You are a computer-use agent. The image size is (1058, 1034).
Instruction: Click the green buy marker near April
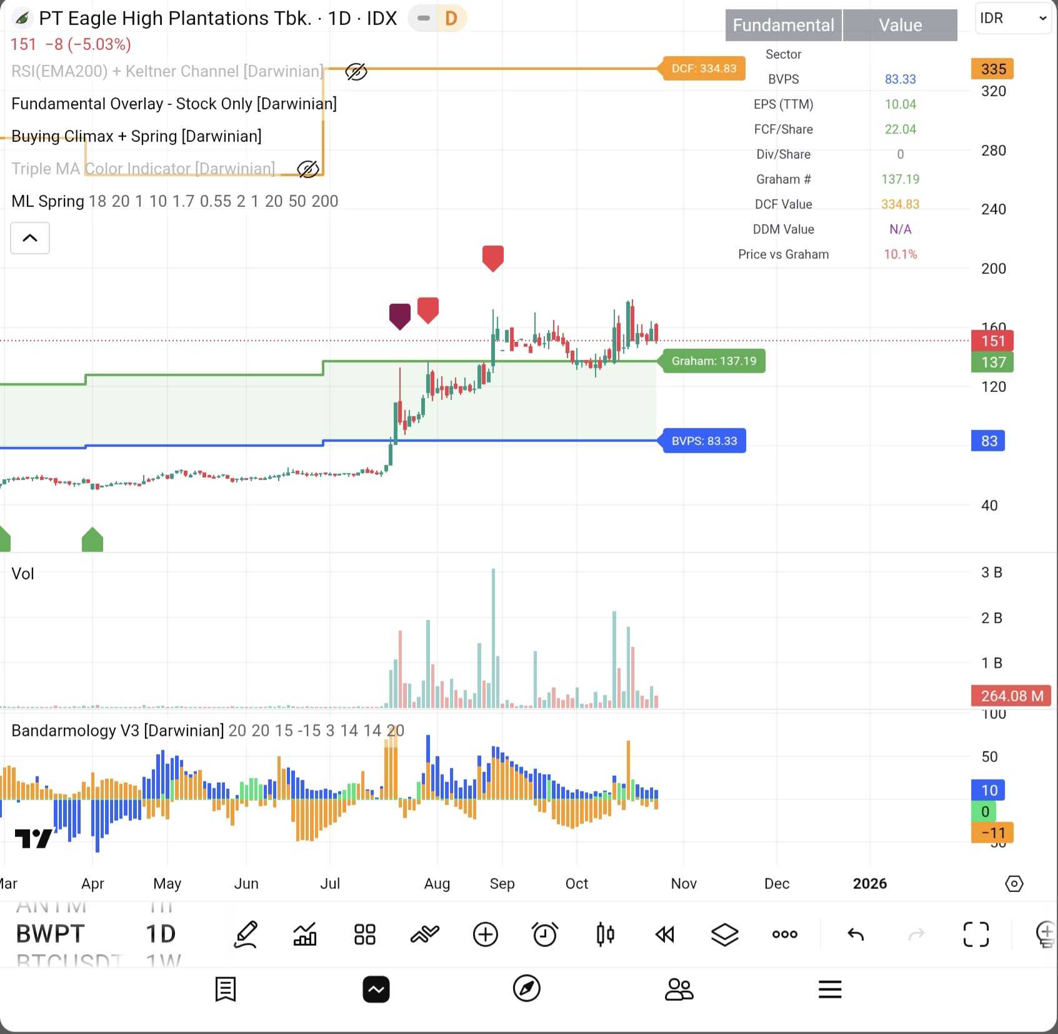92,540
